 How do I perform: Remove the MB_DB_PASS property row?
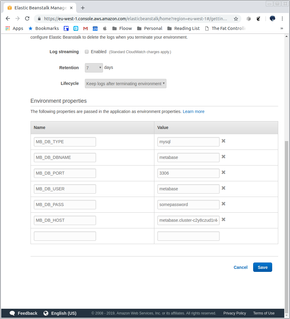pos(224,204)
